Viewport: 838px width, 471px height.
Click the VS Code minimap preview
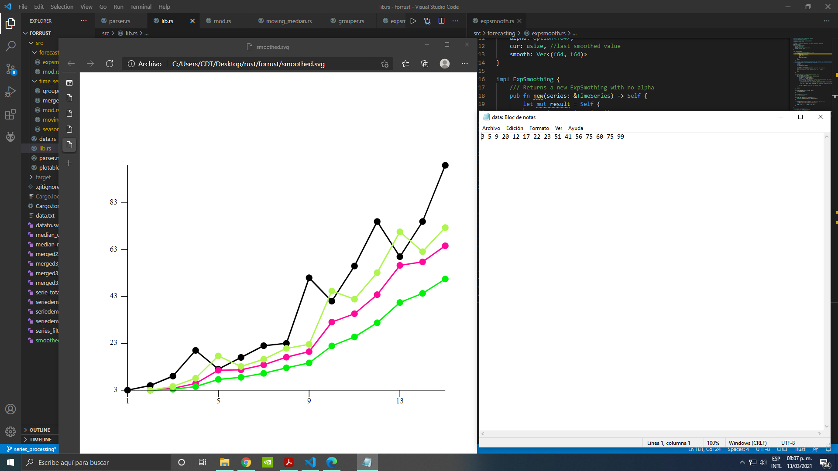[x=813, y=73]
